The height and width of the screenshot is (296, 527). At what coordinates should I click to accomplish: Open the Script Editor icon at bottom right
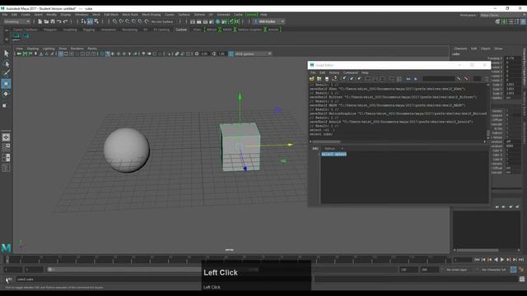point(521,279)
